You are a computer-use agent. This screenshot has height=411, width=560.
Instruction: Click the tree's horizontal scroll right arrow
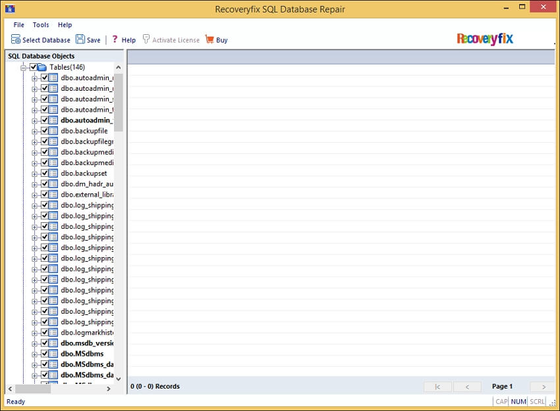tap(109, 389)
